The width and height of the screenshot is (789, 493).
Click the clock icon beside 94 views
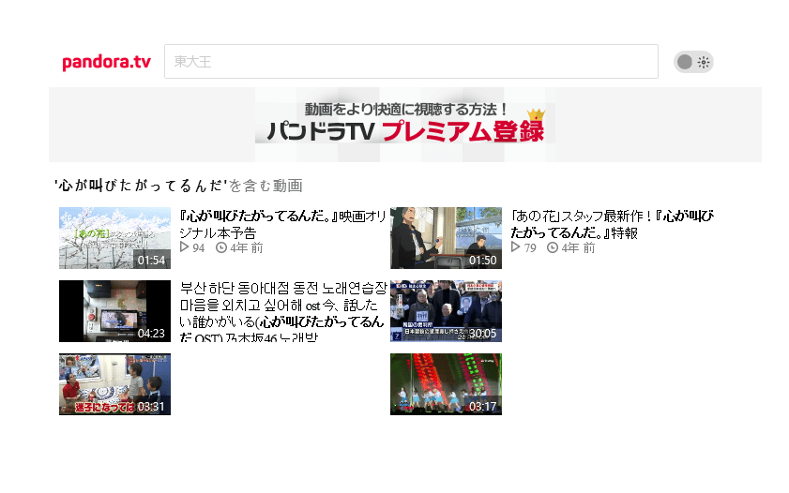220,247
